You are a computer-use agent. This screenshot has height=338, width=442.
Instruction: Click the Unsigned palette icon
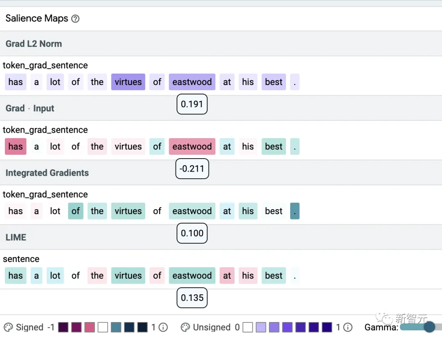[185, 327]
